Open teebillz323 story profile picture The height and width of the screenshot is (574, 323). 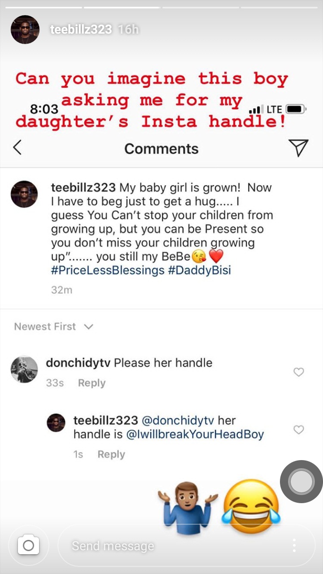[25, 30]
